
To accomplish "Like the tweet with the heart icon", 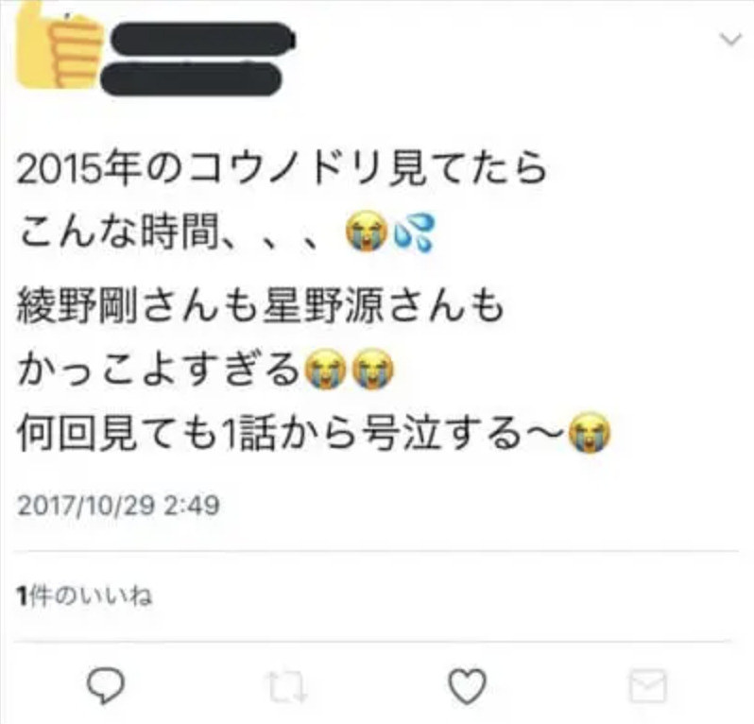I will [468, 686].
